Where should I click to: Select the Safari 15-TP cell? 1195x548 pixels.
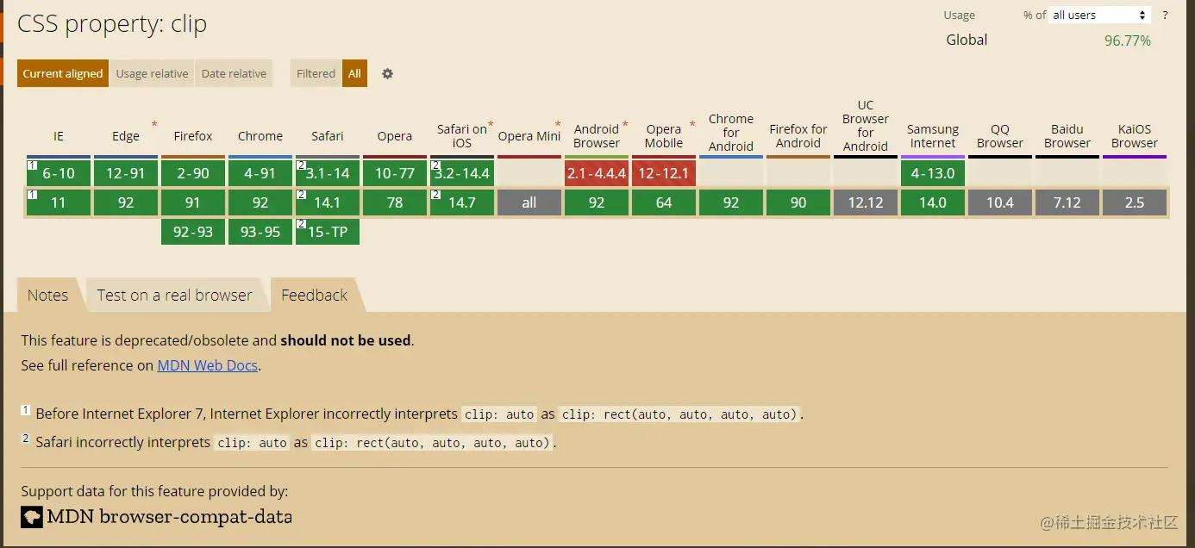pos(328,232)
